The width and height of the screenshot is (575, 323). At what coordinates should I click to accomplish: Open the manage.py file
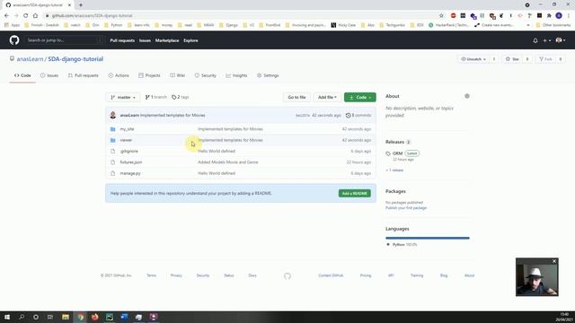[x=130, y=173]
